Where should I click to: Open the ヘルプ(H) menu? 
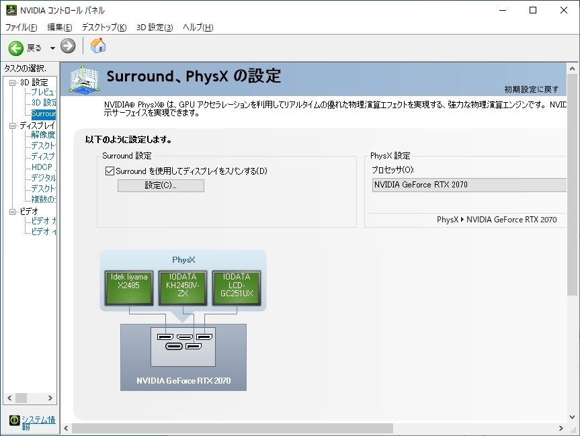[198, 28]
